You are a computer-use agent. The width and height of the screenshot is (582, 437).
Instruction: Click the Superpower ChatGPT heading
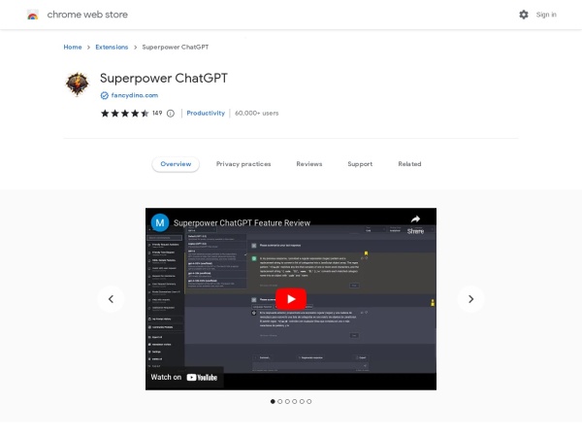click(x=164, y=78)
